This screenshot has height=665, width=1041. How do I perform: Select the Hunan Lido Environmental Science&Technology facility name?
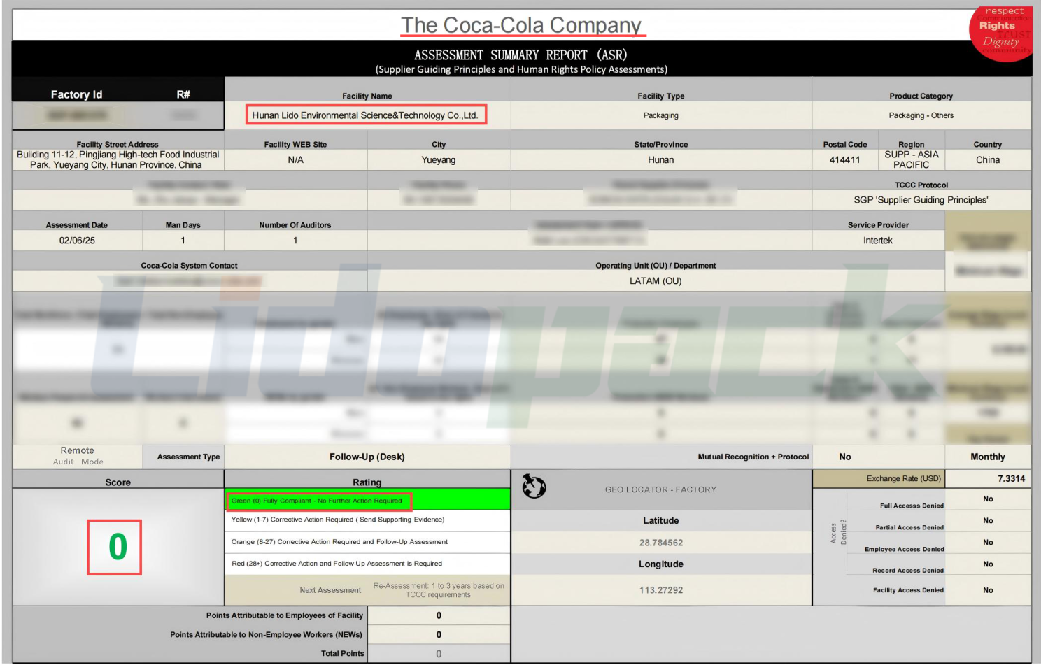tap(365, 115)
